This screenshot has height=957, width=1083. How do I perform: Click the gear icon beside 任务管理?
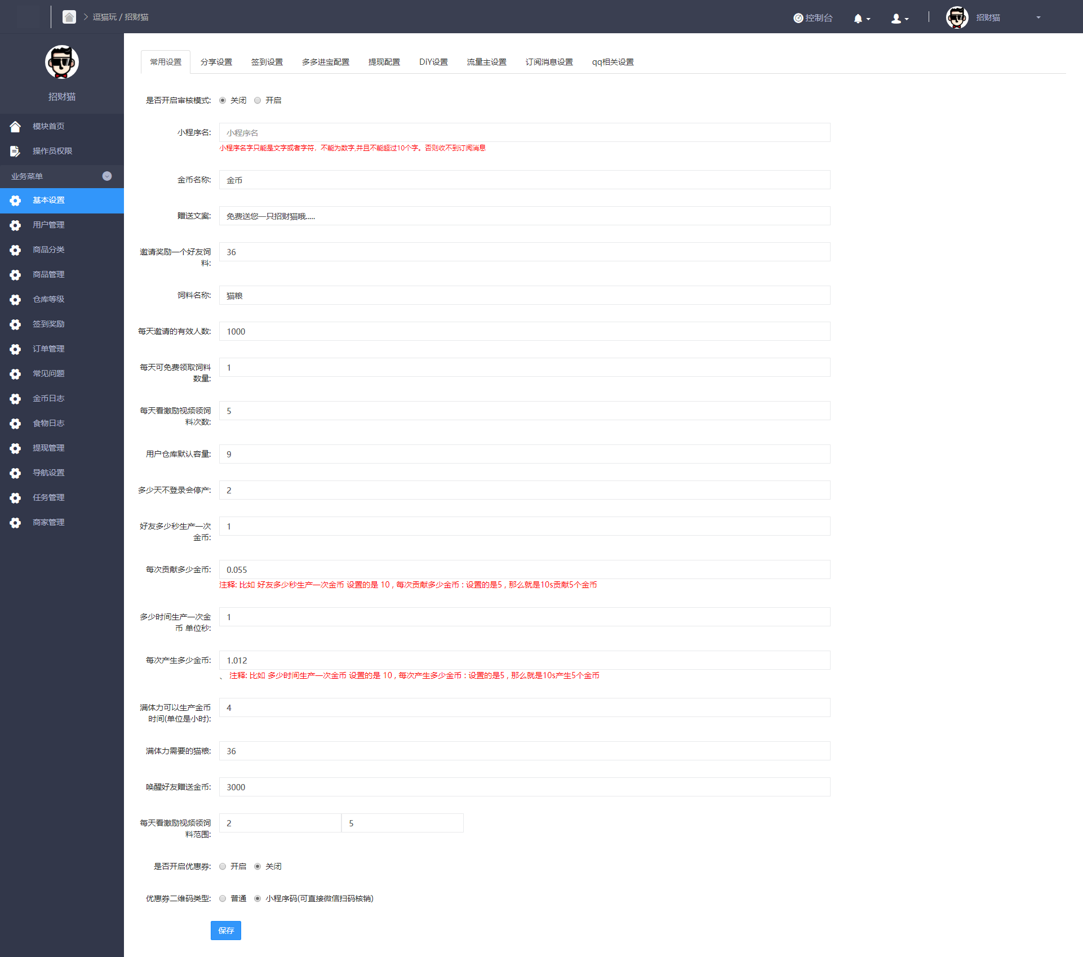coord(15,498)
